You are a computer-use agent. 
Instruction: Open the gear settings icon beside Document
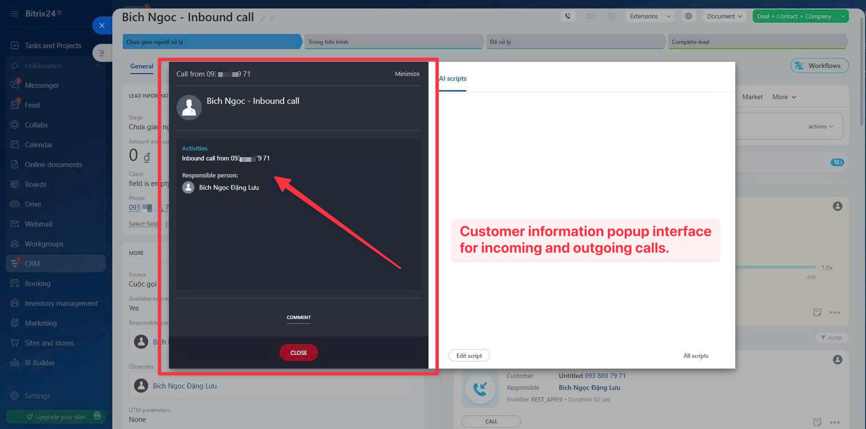(x=689, y=16)
